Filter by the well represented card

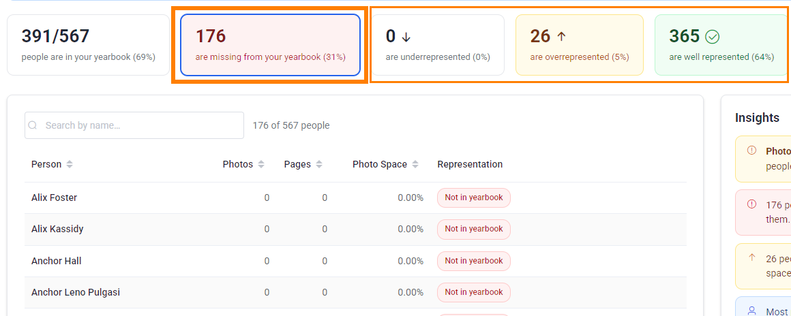tap(721, 45)
